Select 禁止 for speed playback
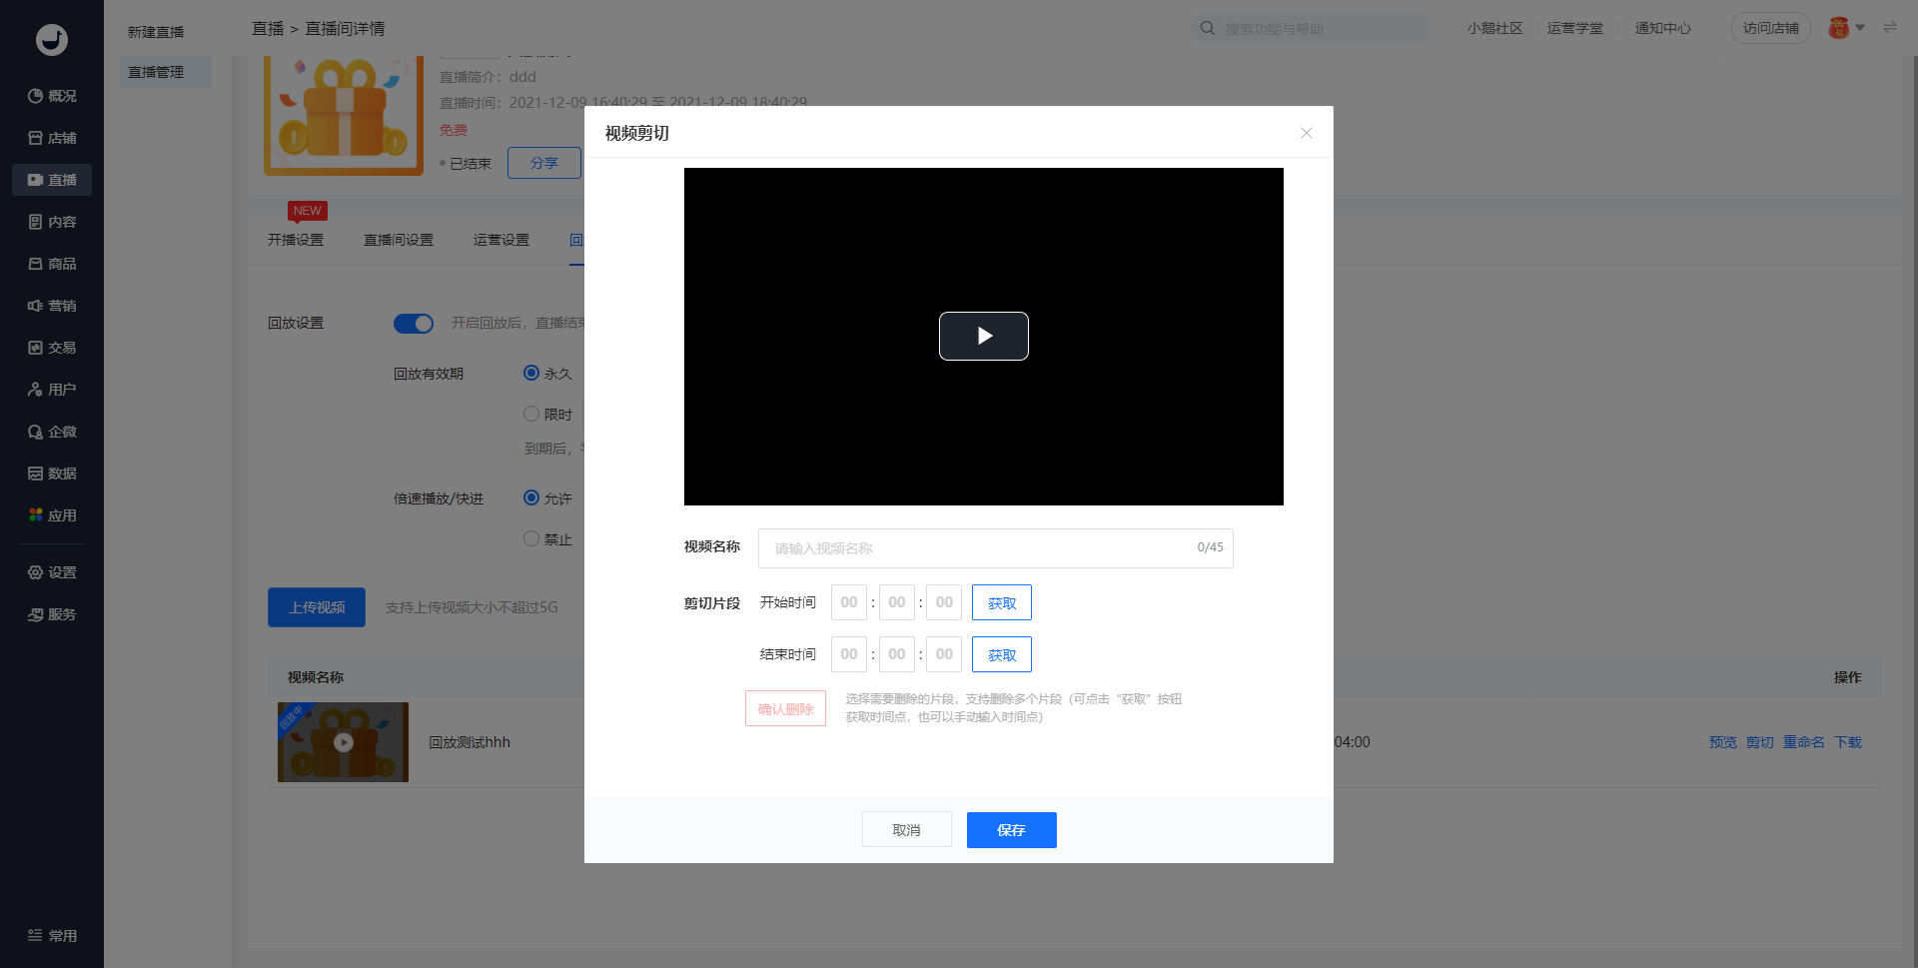Viewport: 1918px width, 968px height. point(531,539)
